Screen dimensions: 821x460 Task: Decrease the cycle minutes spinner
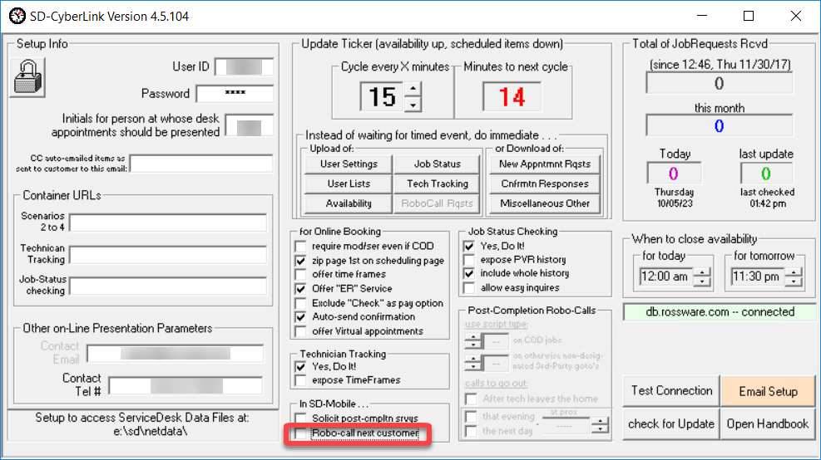413,104
